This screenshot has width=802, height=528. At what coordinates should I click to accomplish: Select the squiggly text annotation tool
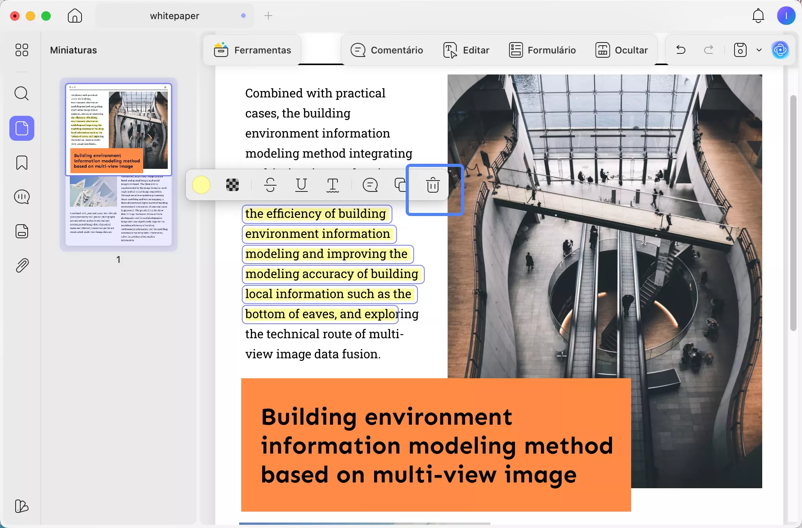tap(332, 185)
